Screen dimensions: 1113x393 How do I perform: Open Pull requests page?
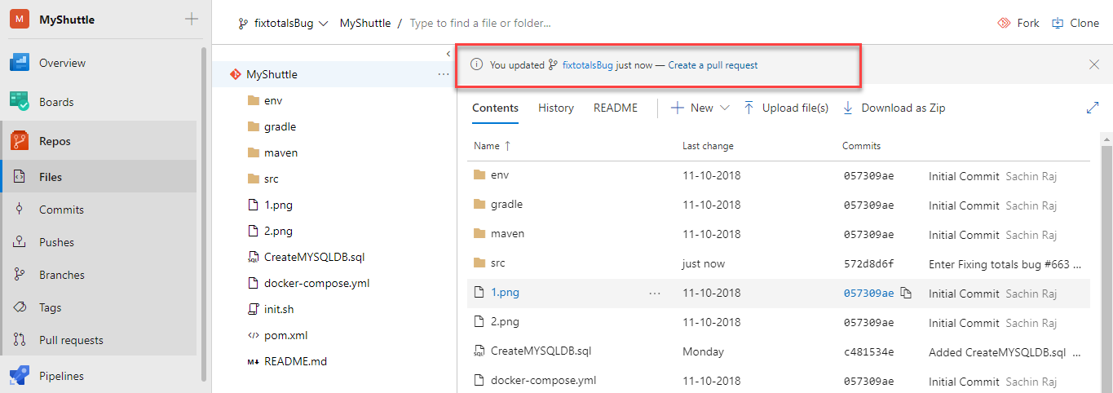tap(71, 340)
